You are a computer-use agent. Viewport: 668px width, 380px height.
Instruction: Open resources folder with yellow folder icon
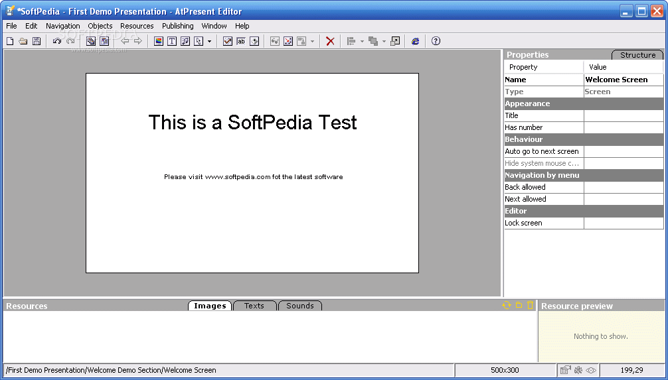519,305
